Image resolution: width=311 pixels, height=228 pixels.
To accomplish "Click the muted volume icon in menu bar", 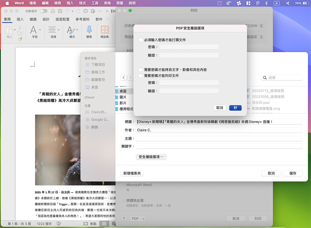I will (x=288, y=3).
